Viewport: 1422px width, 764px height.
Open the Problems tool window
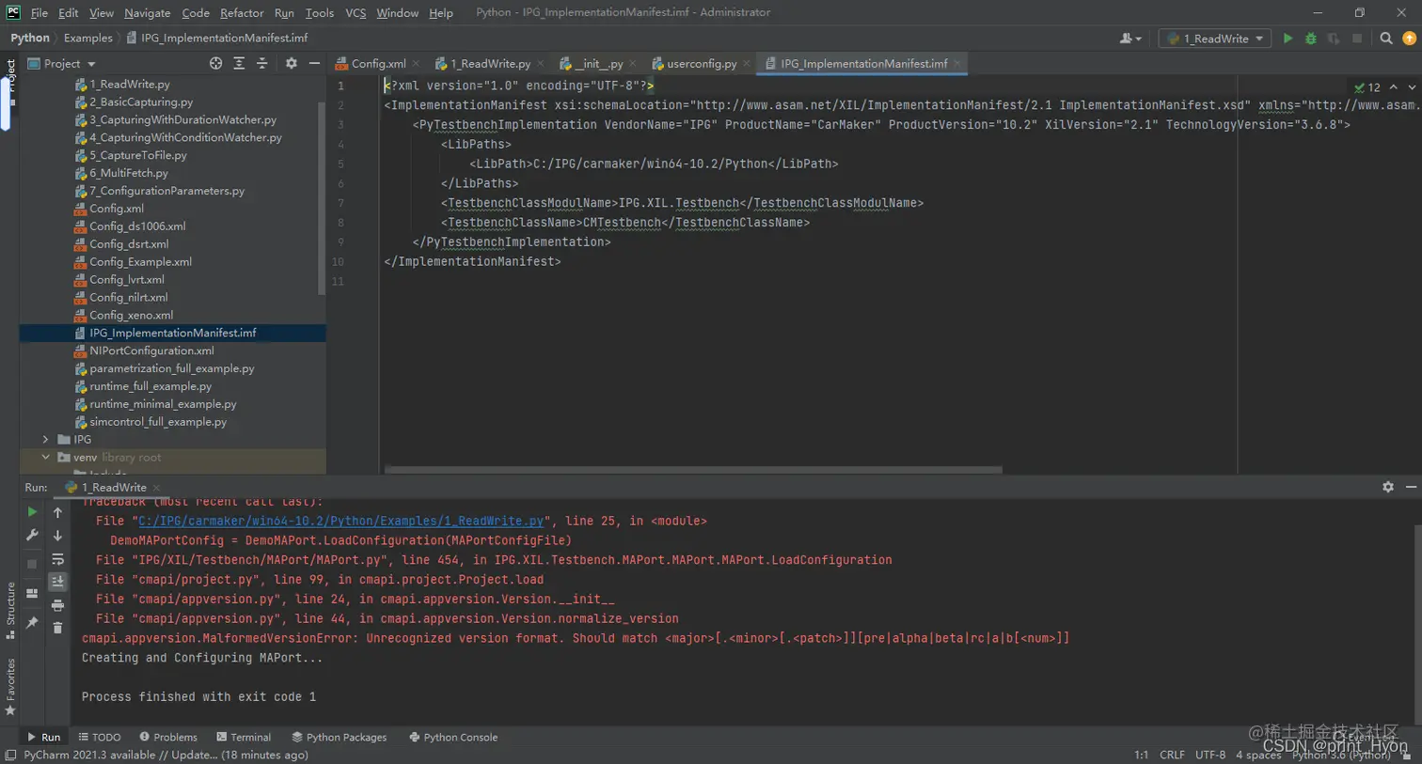tap(167, 738)
